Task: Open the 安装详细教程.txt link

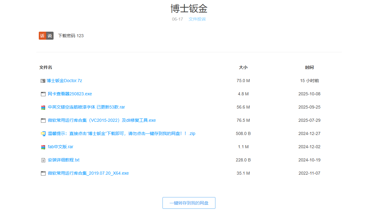Action: coord(63,160)
